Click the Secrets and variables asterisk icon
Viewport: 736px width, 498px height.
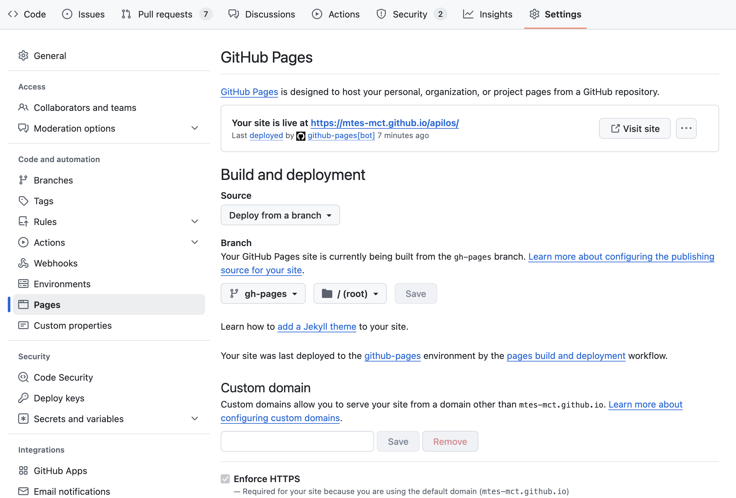click(23, 419)
